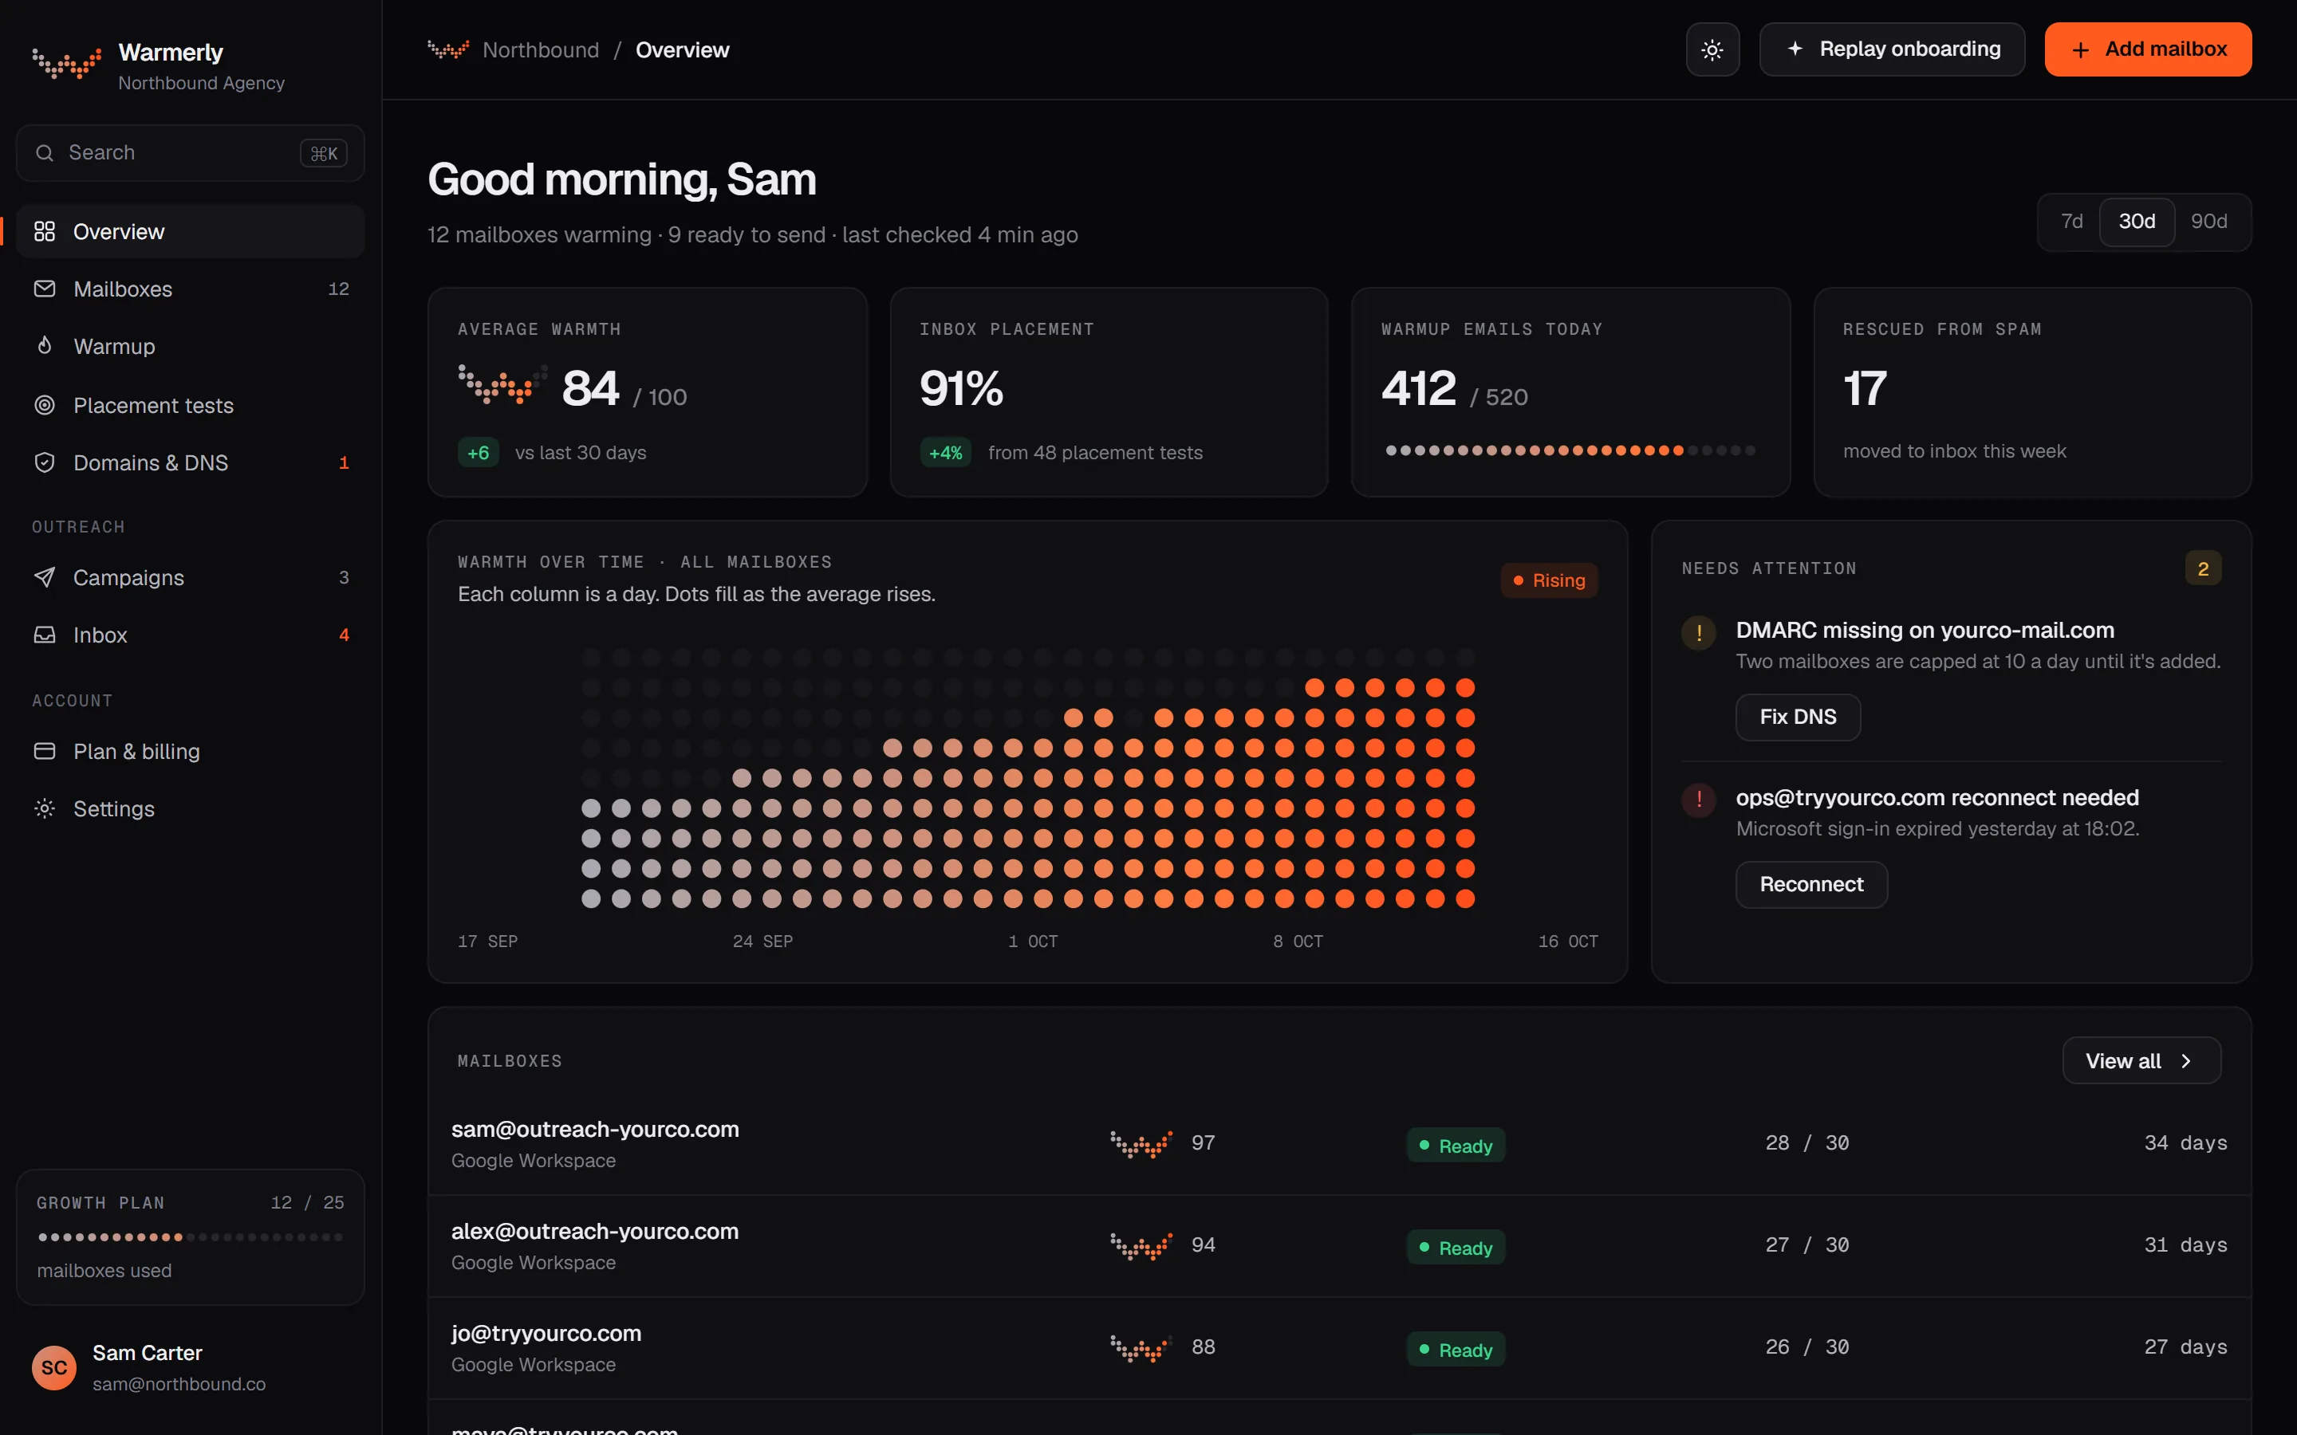The height and width of the screenshot is (1435, 2297).
Task: Open Campaigns in the Outreach section
Action: click(191, 577)
